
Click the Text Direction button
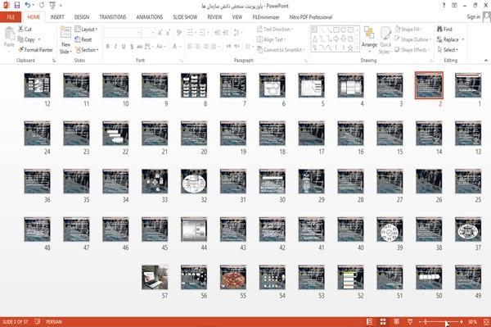[x=275, y=30]
